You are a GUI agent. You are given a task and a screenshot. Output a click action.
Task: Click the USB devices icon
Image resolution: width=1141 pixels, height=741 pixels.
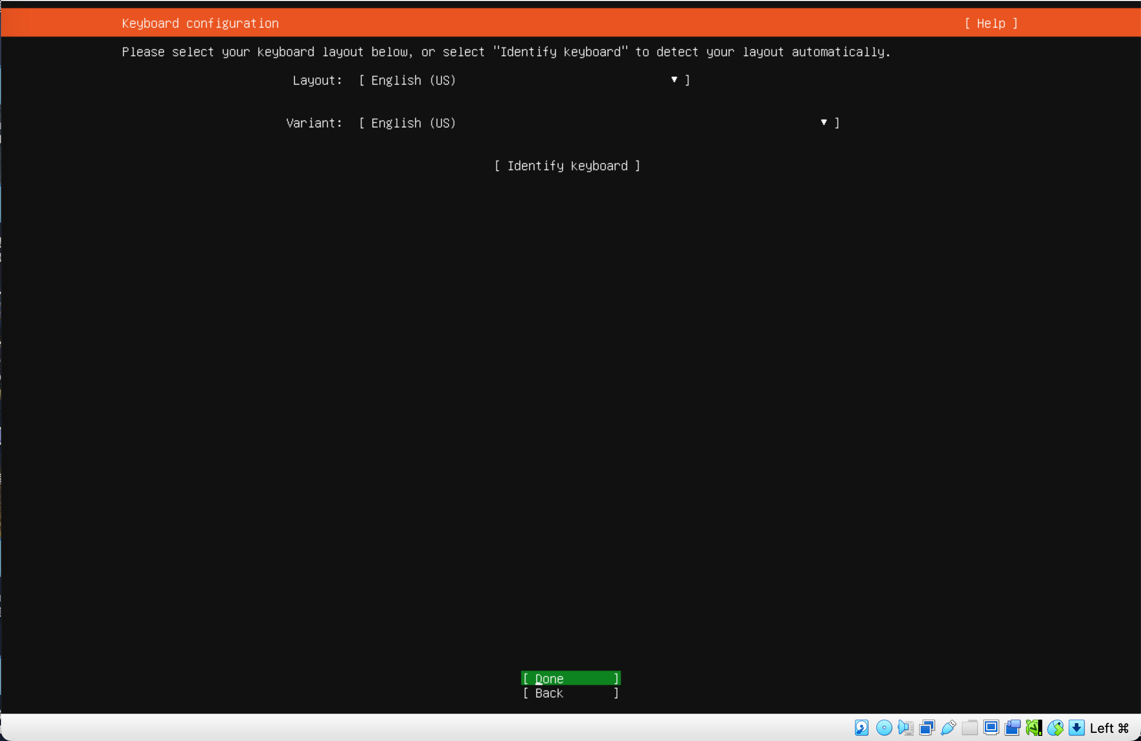tap(948, 728)
